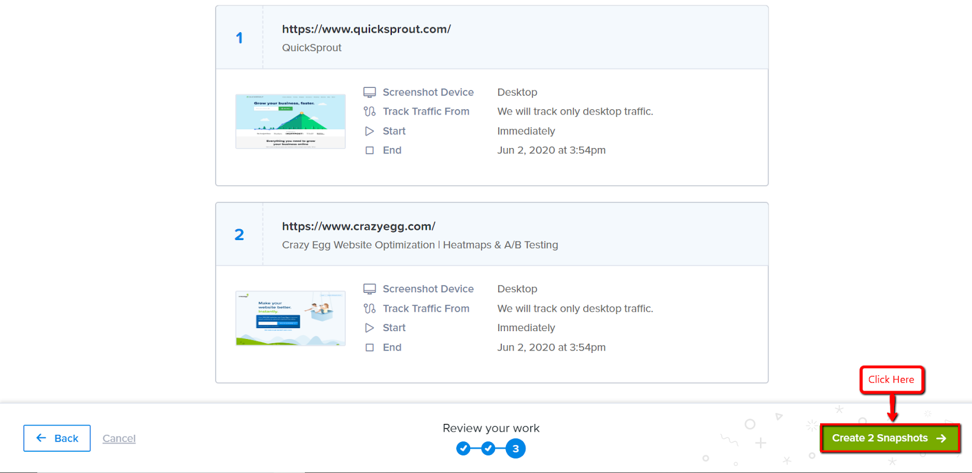972x473 pixels.
Task: Click the Start play icon in QuickSprout card
Action: point(369,131)
